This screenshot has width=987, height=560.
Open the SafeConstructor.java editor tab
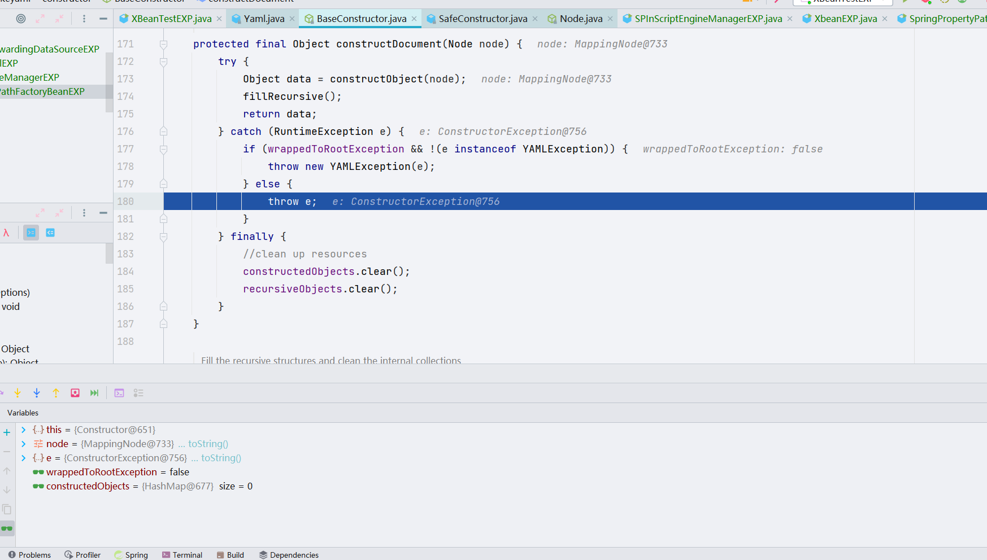click(x=482, y=19)
